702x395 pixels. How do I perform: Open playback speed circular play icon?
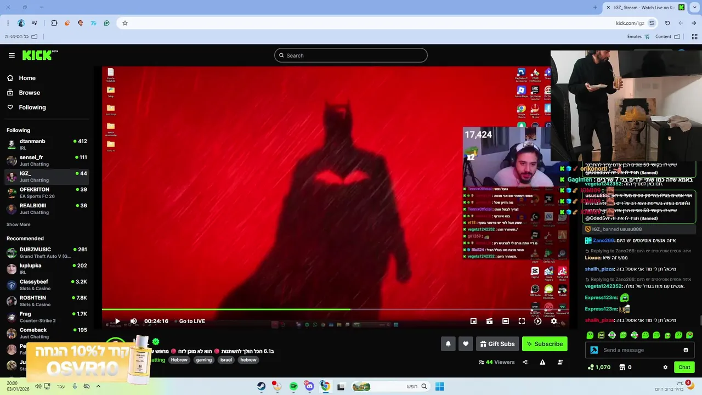[537, 321]
